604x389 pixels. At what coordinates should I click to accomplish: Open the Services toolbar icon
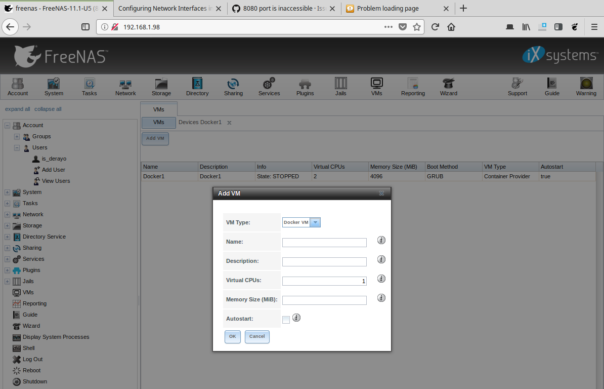[269, 87]
